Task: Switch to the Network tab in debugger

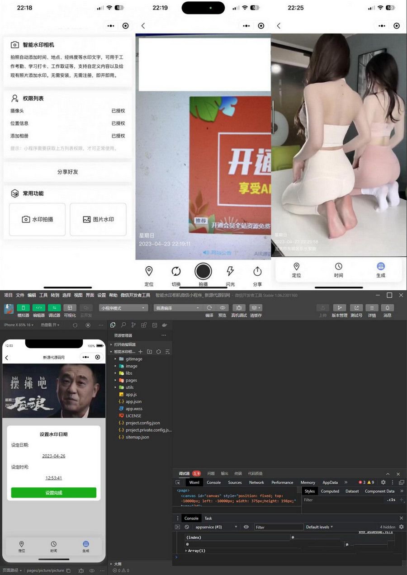Action: pos(256,482)
